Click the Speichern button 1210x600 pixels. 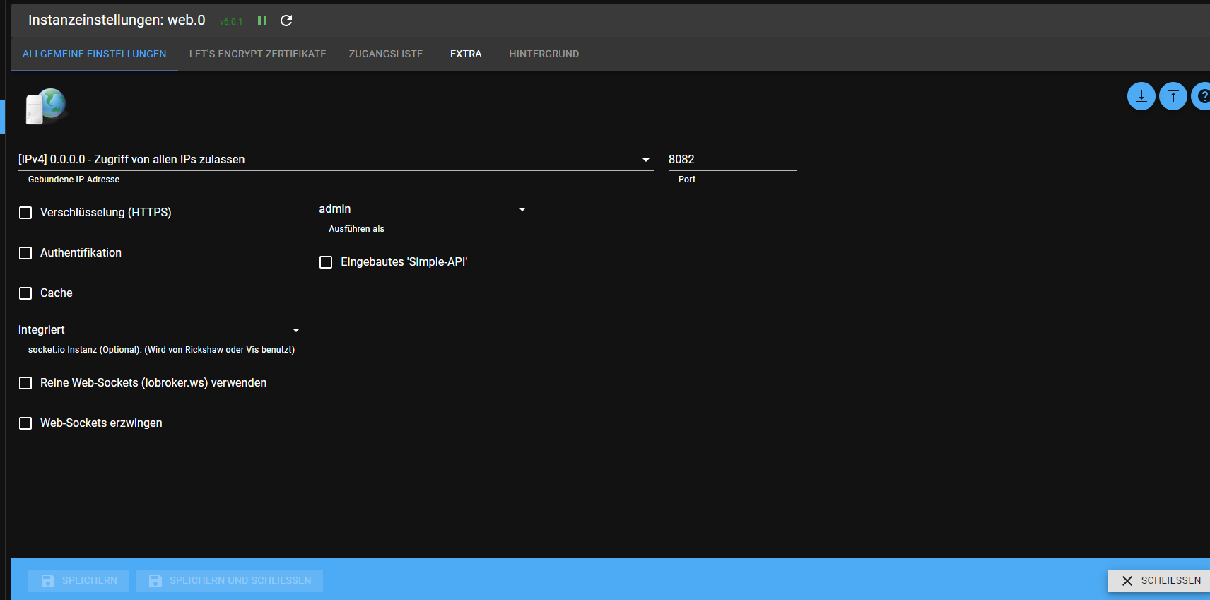[x=78, y=580]
